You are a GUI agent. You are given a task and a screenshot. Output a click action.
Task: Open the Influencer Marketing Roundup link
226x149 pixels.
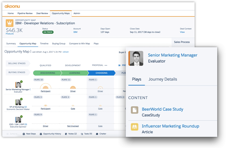point(170,126)
